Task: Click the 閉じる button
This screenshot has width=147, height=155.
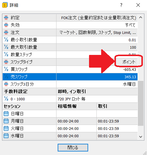Action: (x=73, y=148)
